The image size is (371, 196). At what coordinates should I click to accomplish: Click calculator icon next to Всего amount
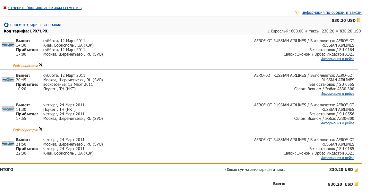(356, 184)
